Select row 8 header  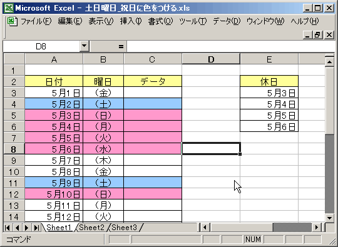[14, 149]
